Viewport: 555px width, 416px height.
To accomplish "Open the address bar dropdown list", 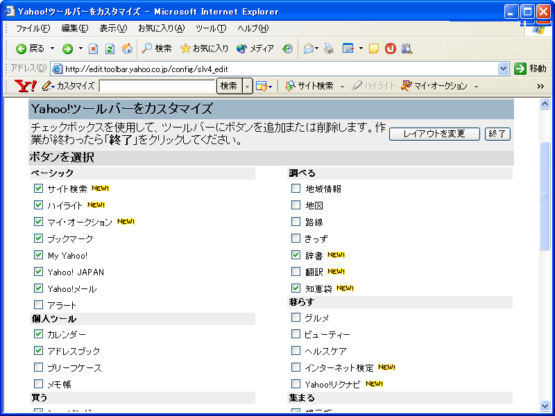I will tap(503, 69).
